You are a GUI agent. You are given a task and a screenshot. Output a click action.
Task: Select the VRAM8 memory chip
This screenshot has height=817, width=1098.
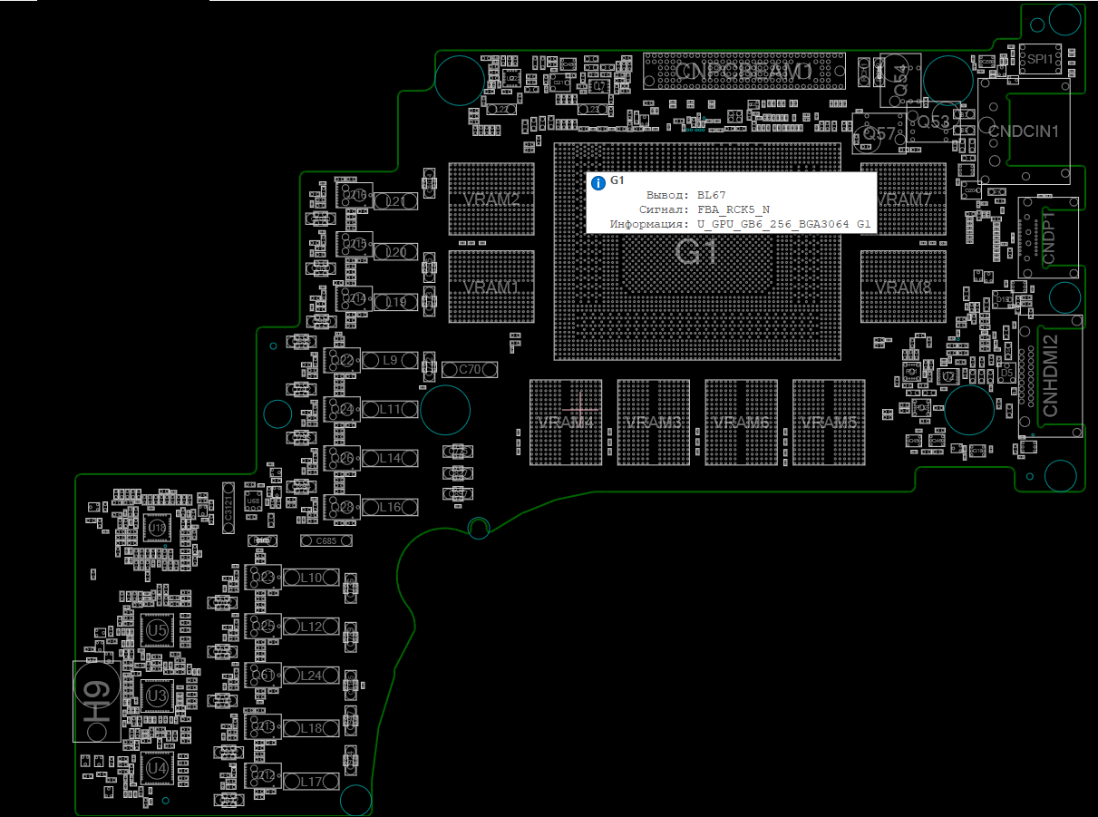(x=903, y=287)
